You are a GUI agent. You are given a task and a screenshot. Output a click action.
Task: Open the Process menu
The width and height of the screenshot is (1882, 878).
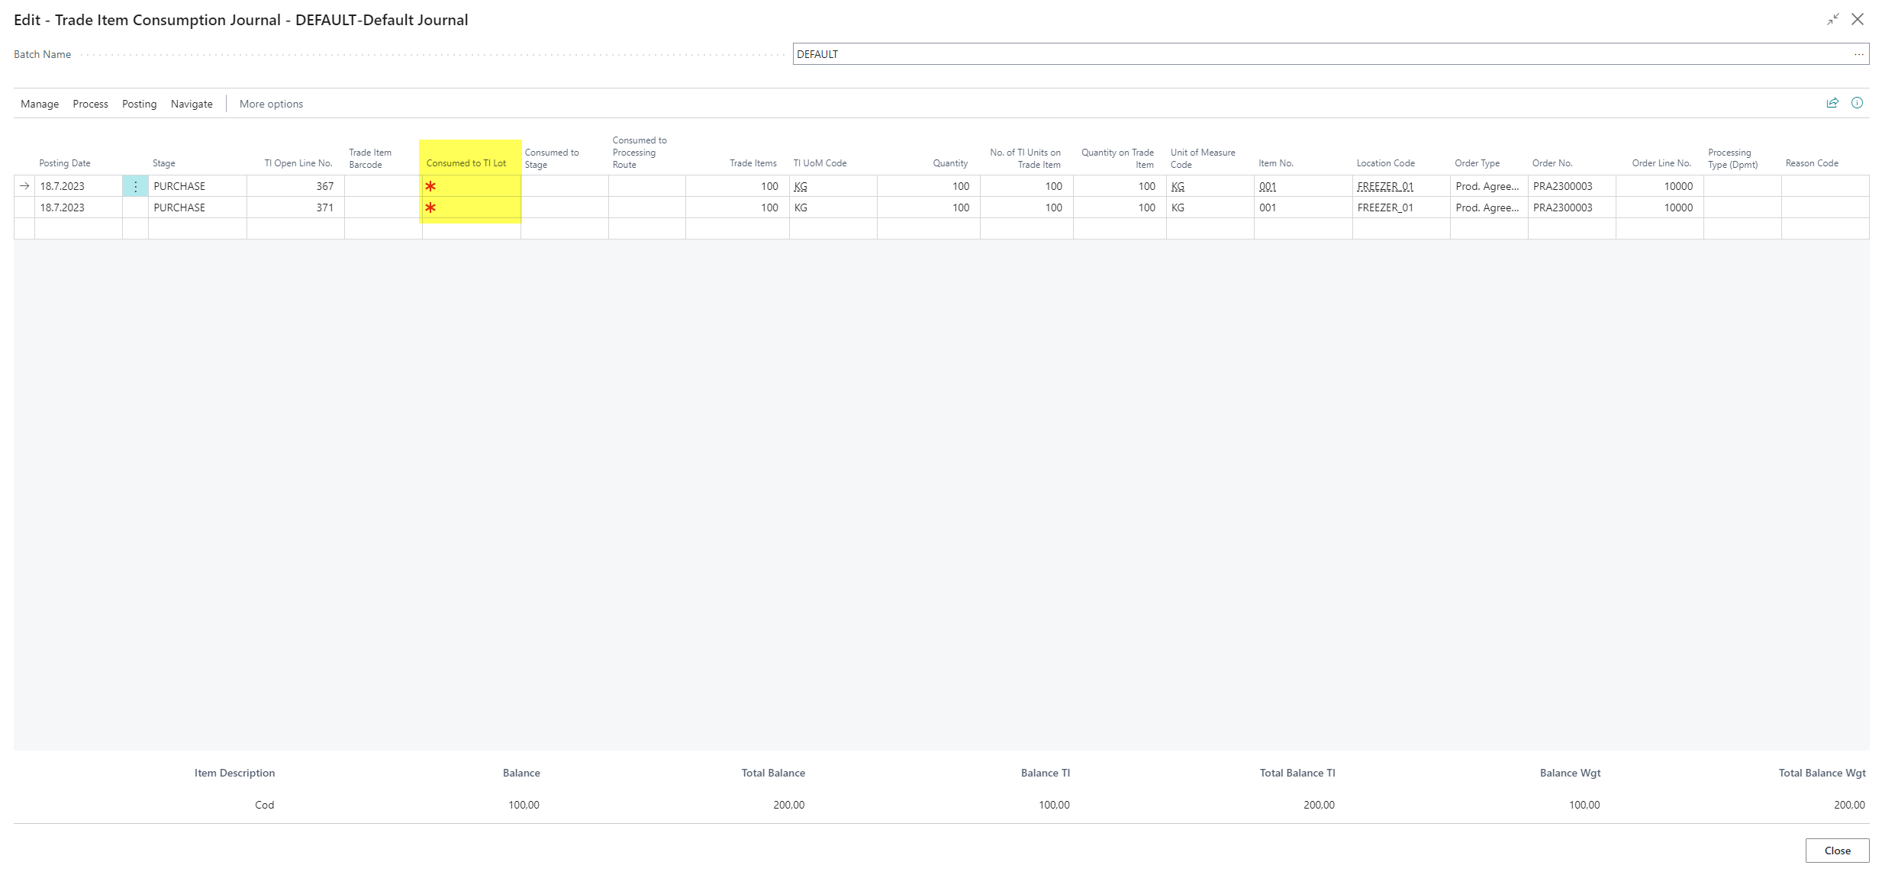tap(90, 104)
